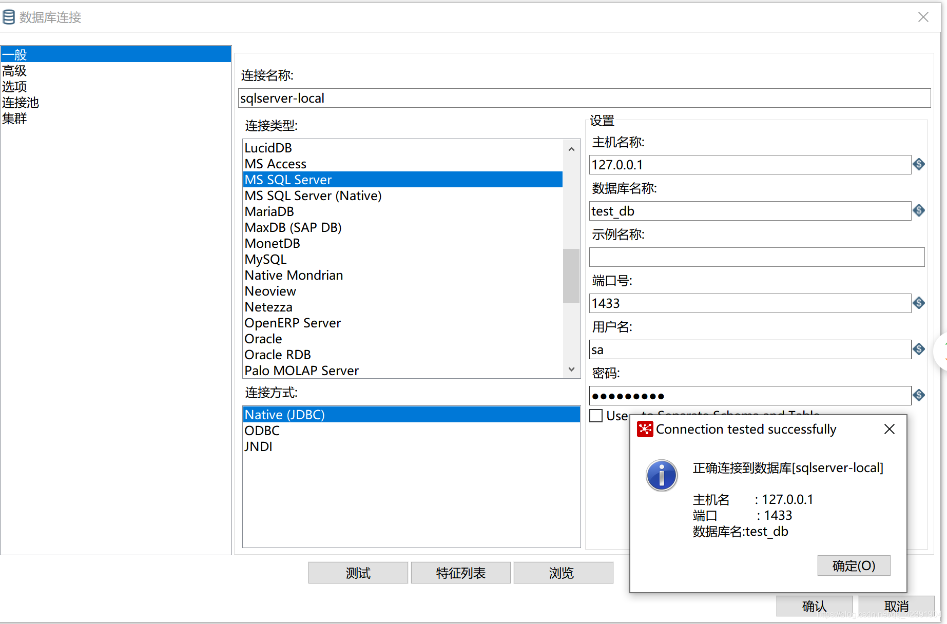Select LucidDB connection type

click(x=403, y=148)
